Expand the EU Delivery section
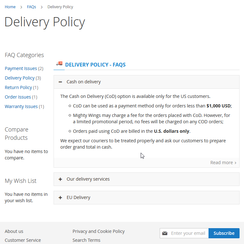Viewport: 244px width, 244px height. click(x=79, y=197)
